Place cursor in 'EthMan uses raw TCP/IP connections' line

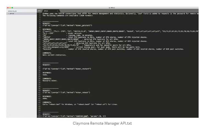click(120, 13)
